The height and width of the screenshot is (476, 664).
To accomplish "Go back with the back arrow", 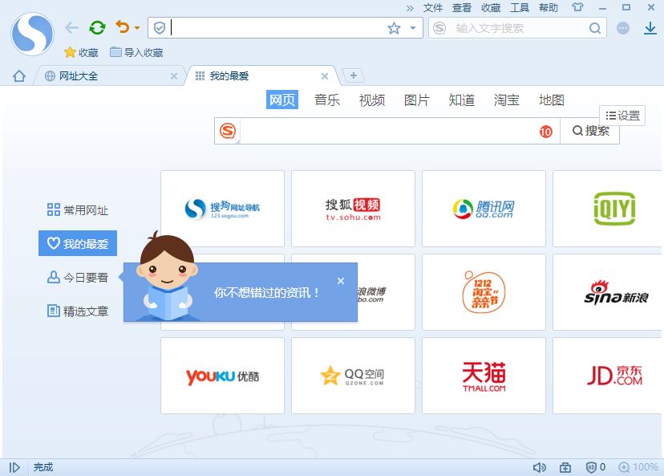I will [71, 26].
